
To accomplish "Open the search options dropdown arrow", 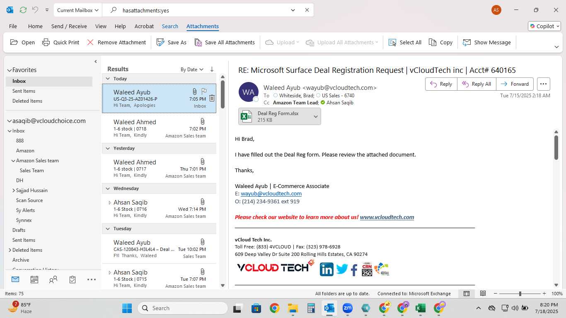I will [293, 10].
